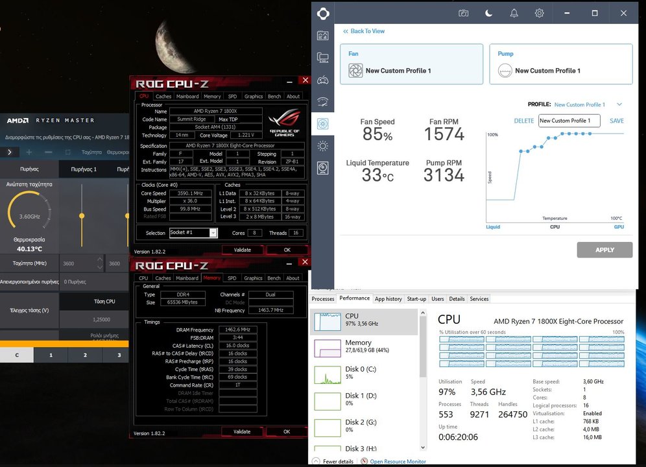Click the minus icon in Ryzen Master toolbar
This screenshot has width=646, height=467.
tap(48, 152)
